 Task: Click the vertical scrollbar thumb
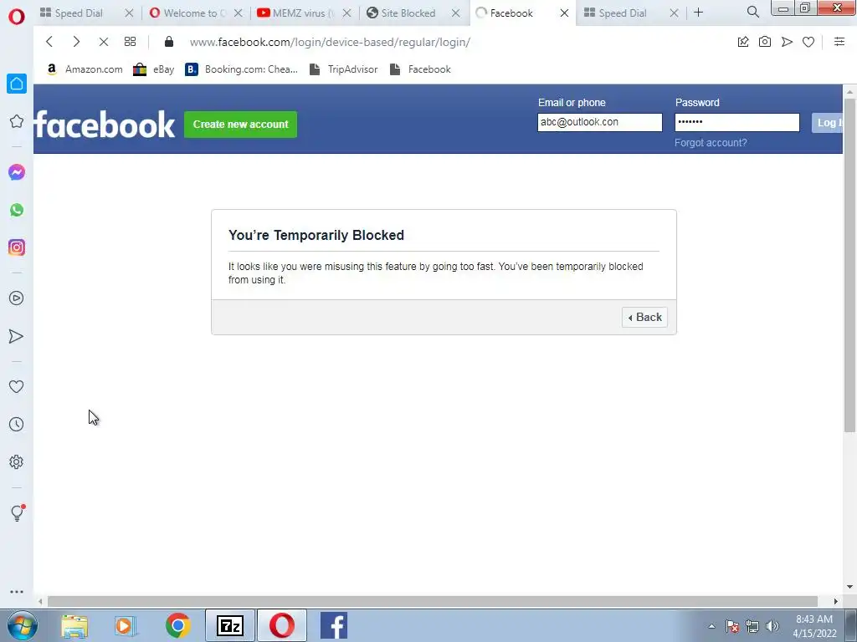click(x=850, y=265)
